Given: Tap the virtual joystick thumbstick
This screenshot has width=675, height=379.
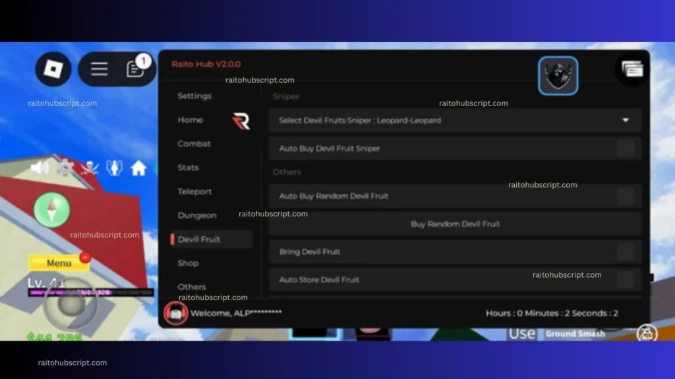Looking at the screenshot, I should (71, 304).
